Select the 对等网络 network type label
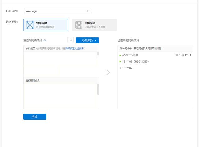Screen dimensions: 199x147 (42, 23)
